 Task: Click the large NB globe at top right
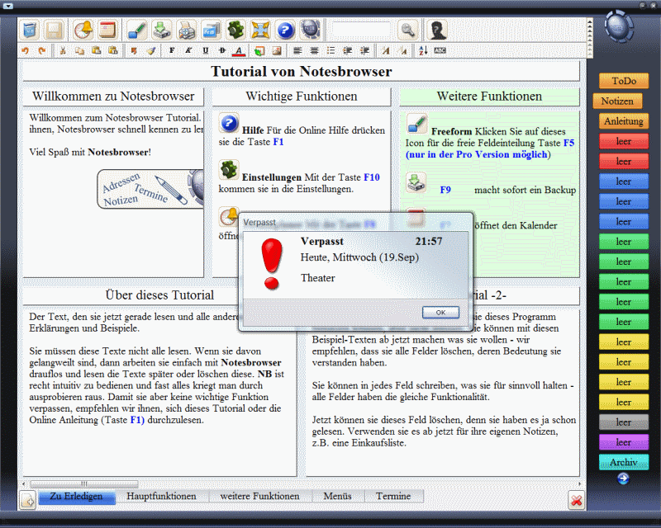coord(619,26)
